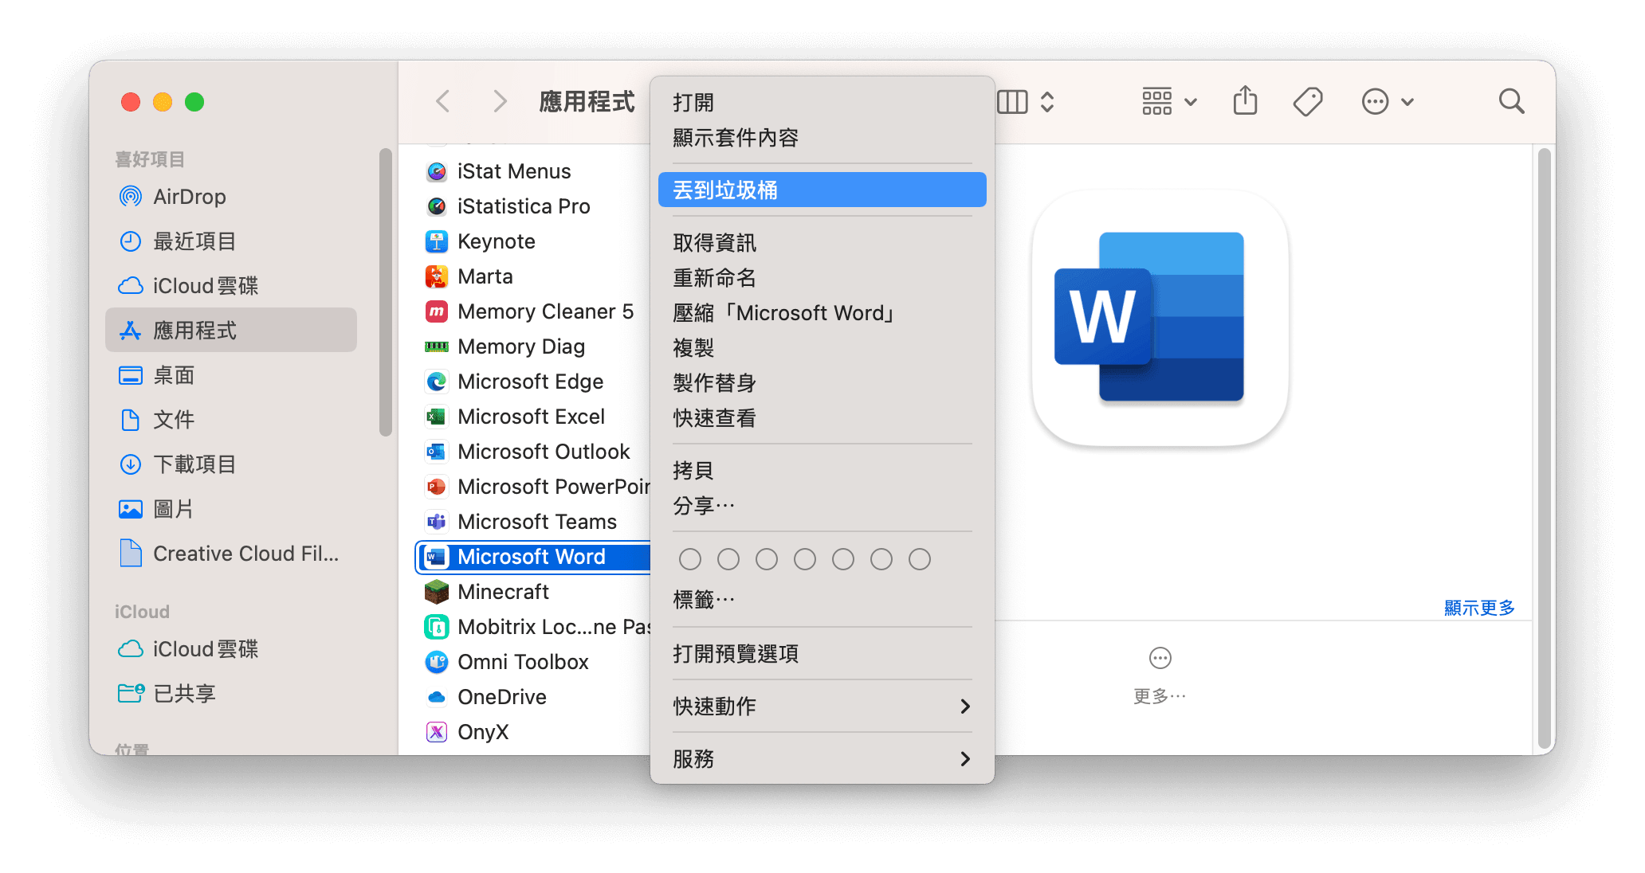The image size is (1645, 873).
Task: Open the group-by grid icon
Action: point(1156,102)
